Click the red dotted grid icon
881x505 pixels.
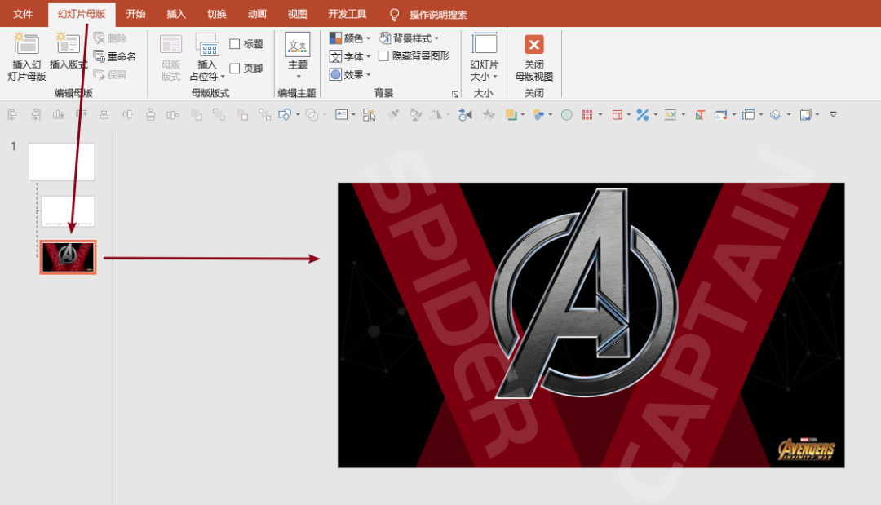(587, 114)
